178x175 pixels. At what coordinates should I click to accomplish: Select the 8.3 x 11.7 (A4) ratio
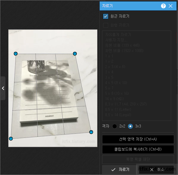click(x=126, y=104)
